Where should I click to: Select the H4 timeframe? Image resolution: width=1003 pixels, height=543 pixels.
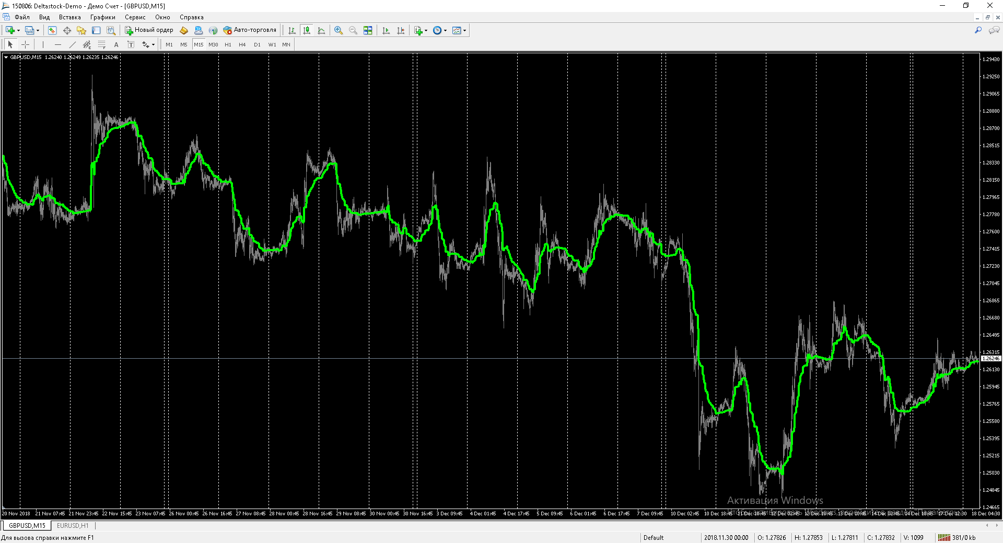click(242, 45)
